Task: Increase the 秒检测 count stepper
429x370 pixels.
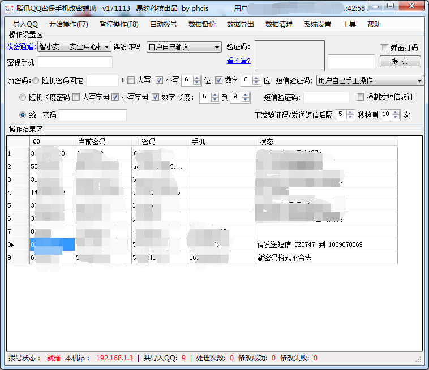Action: [396, 113]
